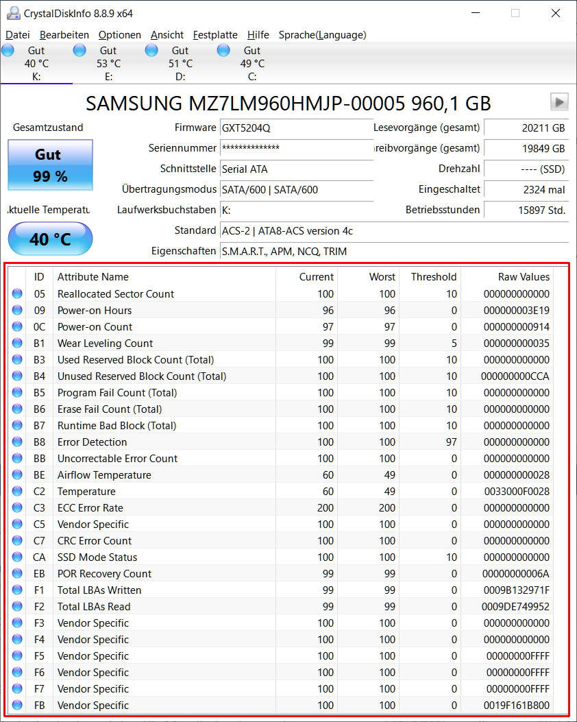Click the Raw Values column header
This screenshot has width=577, height=722.
pyautogui.click(x=507, y=277)
